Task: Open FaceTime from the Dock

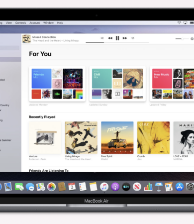Action: [x=19, y=187]
